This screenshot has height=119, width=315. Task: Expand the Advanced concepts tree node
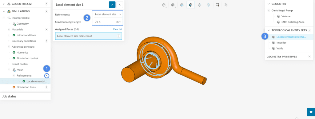(9, 47)
